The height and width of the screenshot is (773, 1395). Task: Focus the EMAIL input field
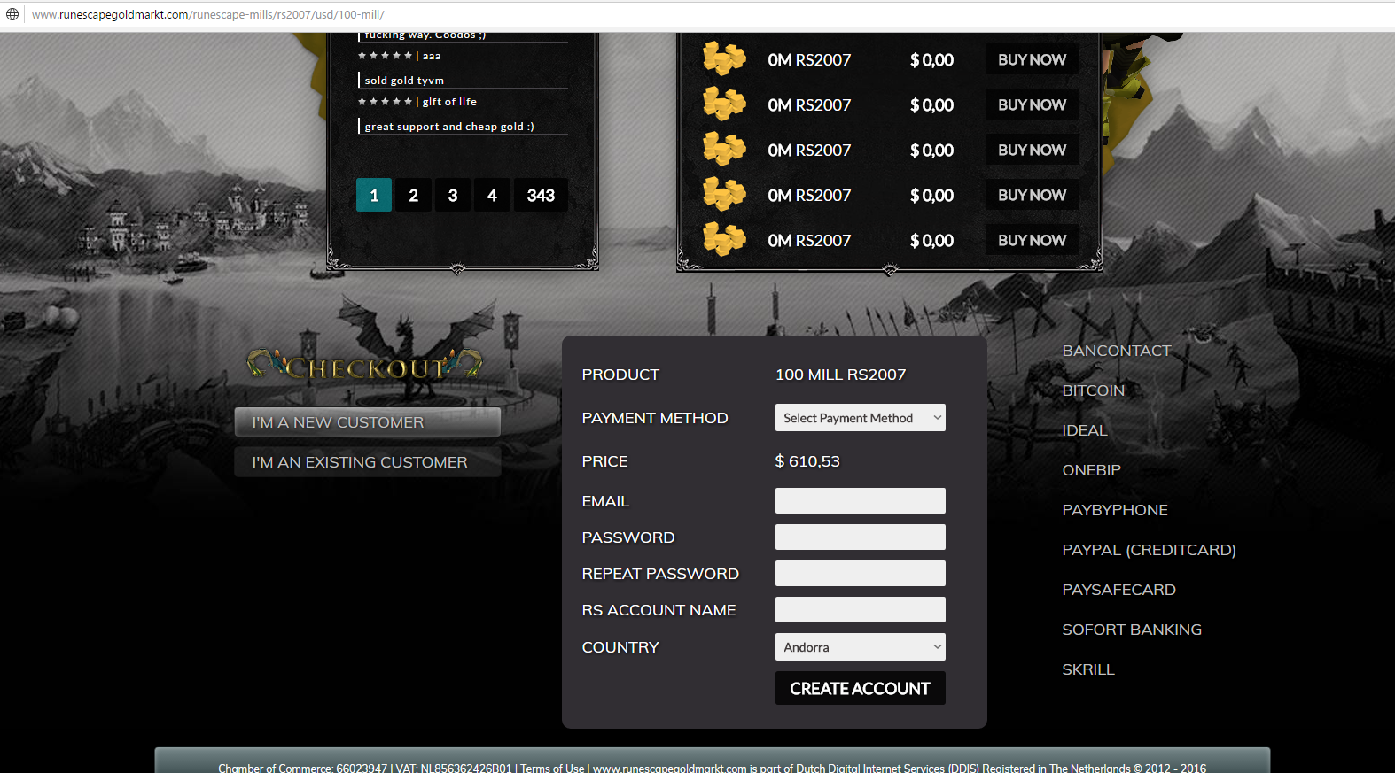tap(861, 501)
